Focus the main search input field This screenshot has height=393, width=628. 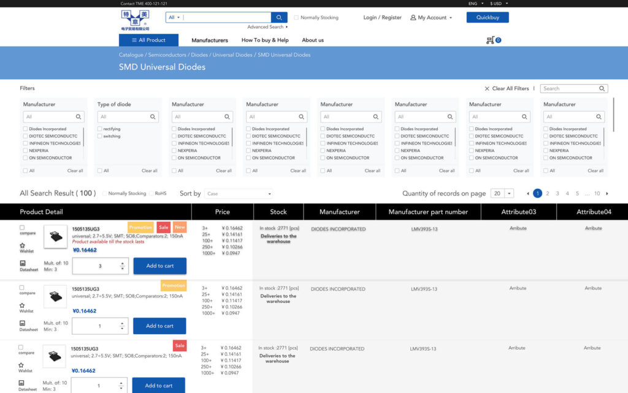point(227,18)
